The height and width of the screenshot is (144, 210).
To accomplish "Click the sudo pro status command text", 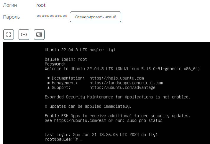I will 145,120.
